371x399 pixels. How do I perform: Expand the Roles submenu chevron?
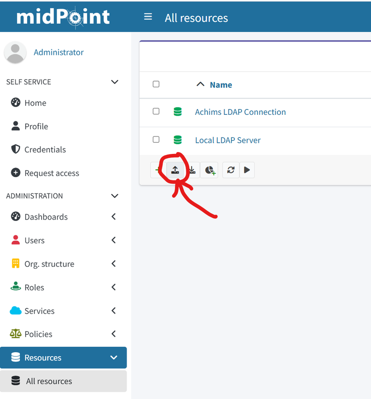point(114,287)
